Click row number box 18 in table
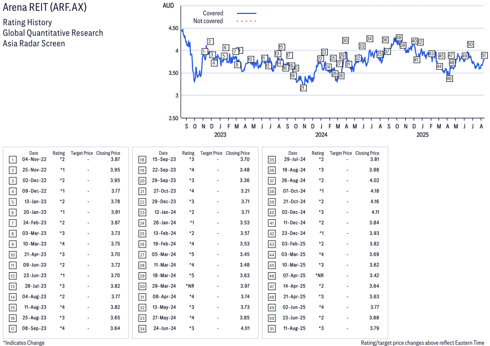Viewport: 490px width, 346px height. pyautogui.click(x=142, y=160)
